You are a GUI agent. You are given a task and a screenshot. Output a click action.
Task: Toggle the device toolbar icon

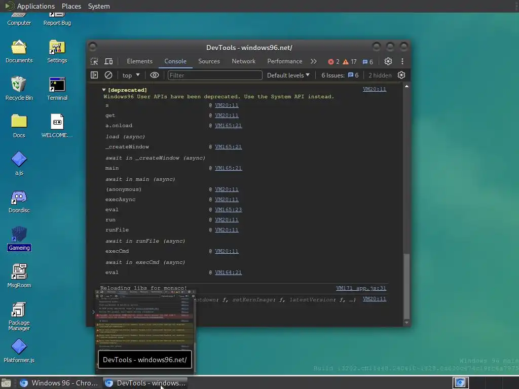point(108,61)
